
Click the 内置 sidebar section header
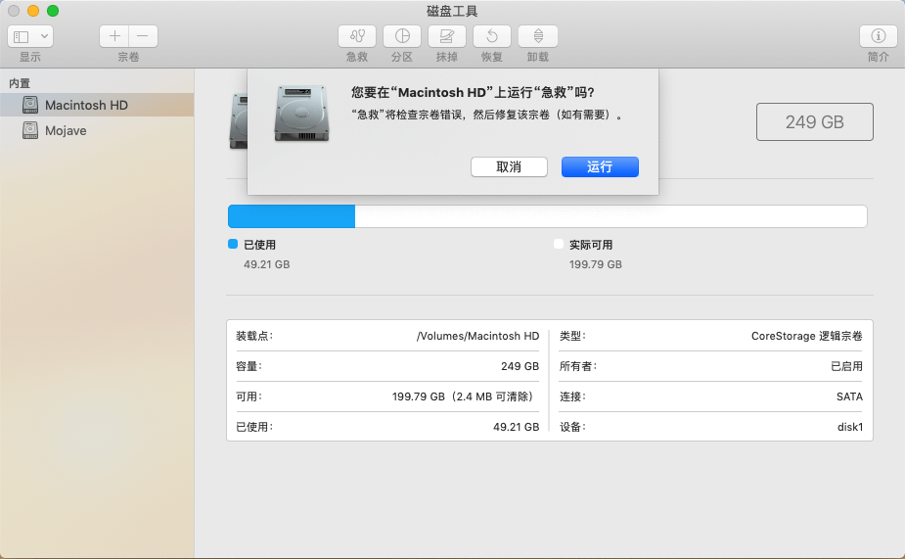point(19,83)
